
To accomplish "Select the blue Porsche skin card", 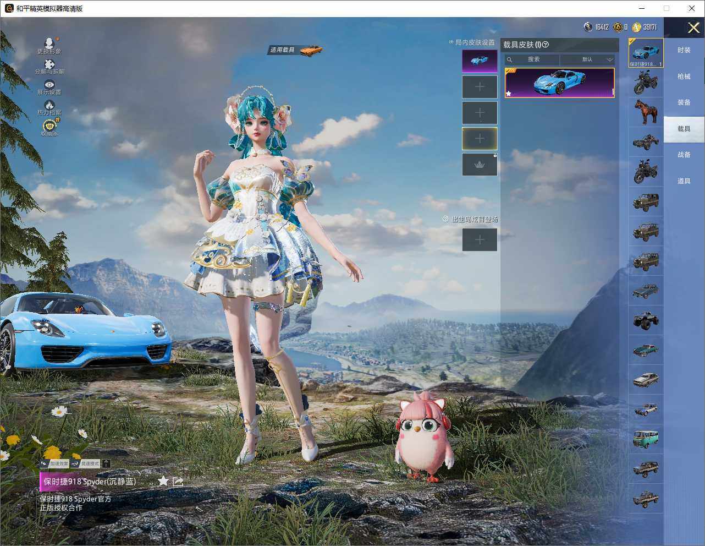I will coord(559,83).
